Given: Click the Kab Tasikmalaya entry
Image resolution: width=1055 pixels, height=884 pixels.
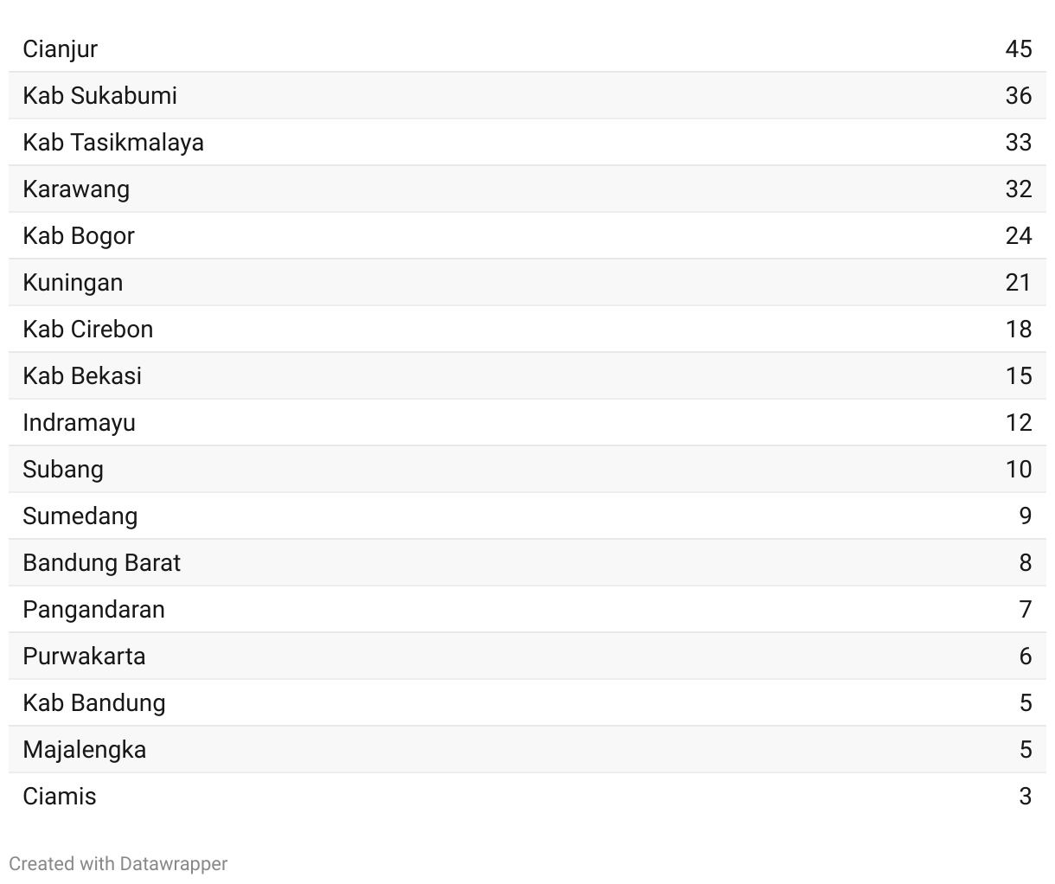Looking at the screenshot, I should click(113, 142).
